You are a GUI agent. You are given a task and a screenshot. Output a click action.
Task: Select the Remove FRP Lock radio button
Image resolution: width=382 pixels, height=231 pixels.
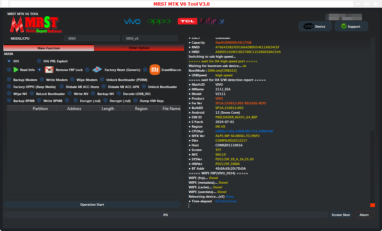[39, 70]
